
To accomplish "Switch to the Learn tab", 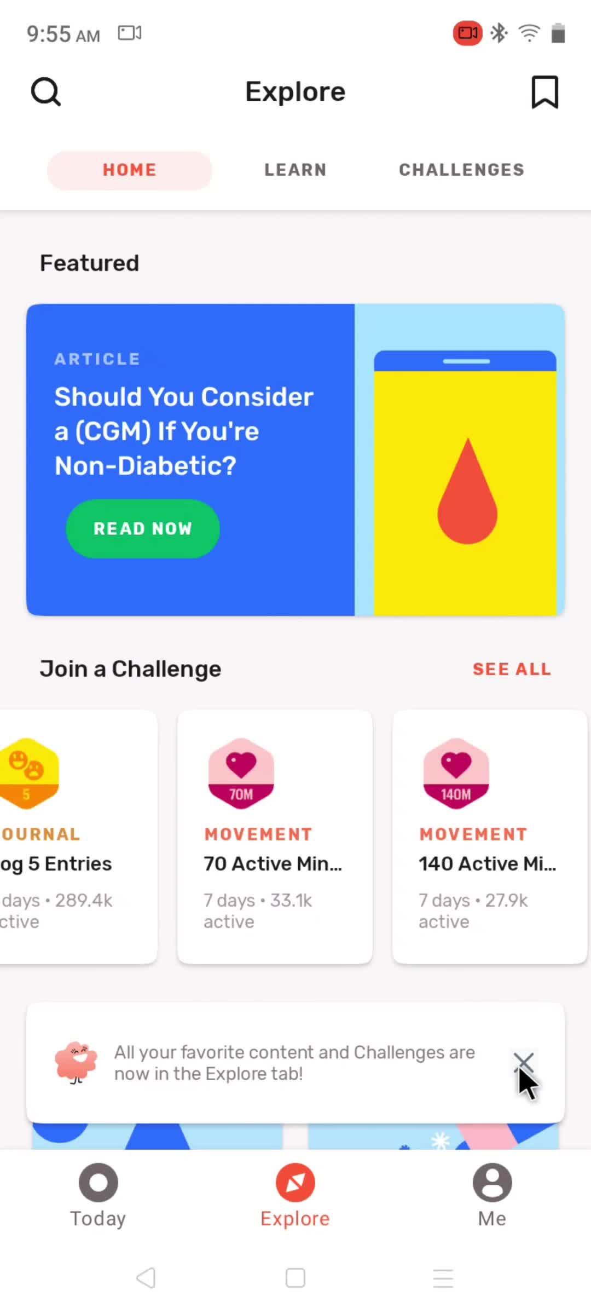I will coord(296,170).
